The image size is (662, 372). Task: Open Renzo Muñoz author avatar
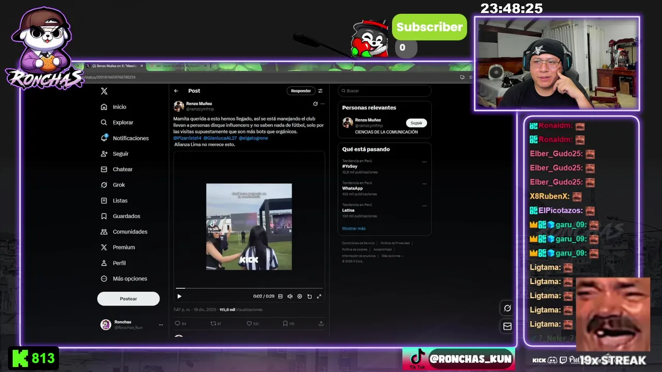(178, 106)
